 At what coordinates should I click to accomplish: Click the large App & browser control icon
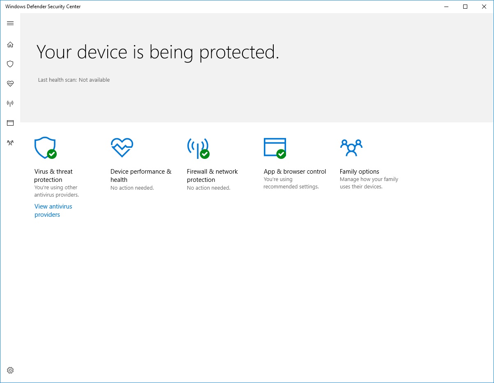tap(275, 148)
